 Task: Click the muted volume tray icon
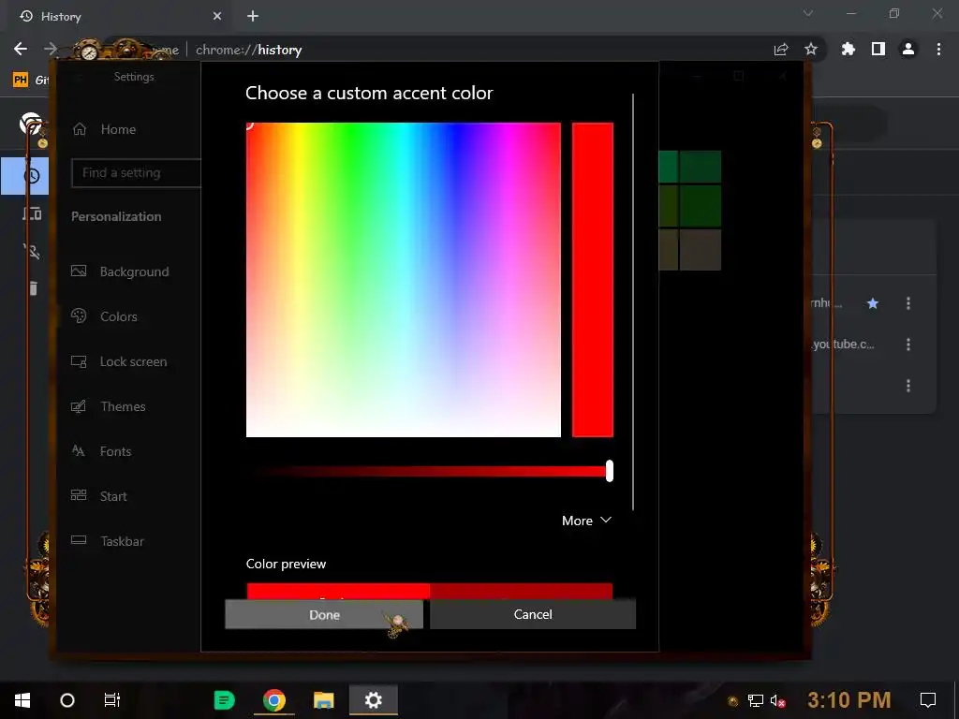coord(777,700)
